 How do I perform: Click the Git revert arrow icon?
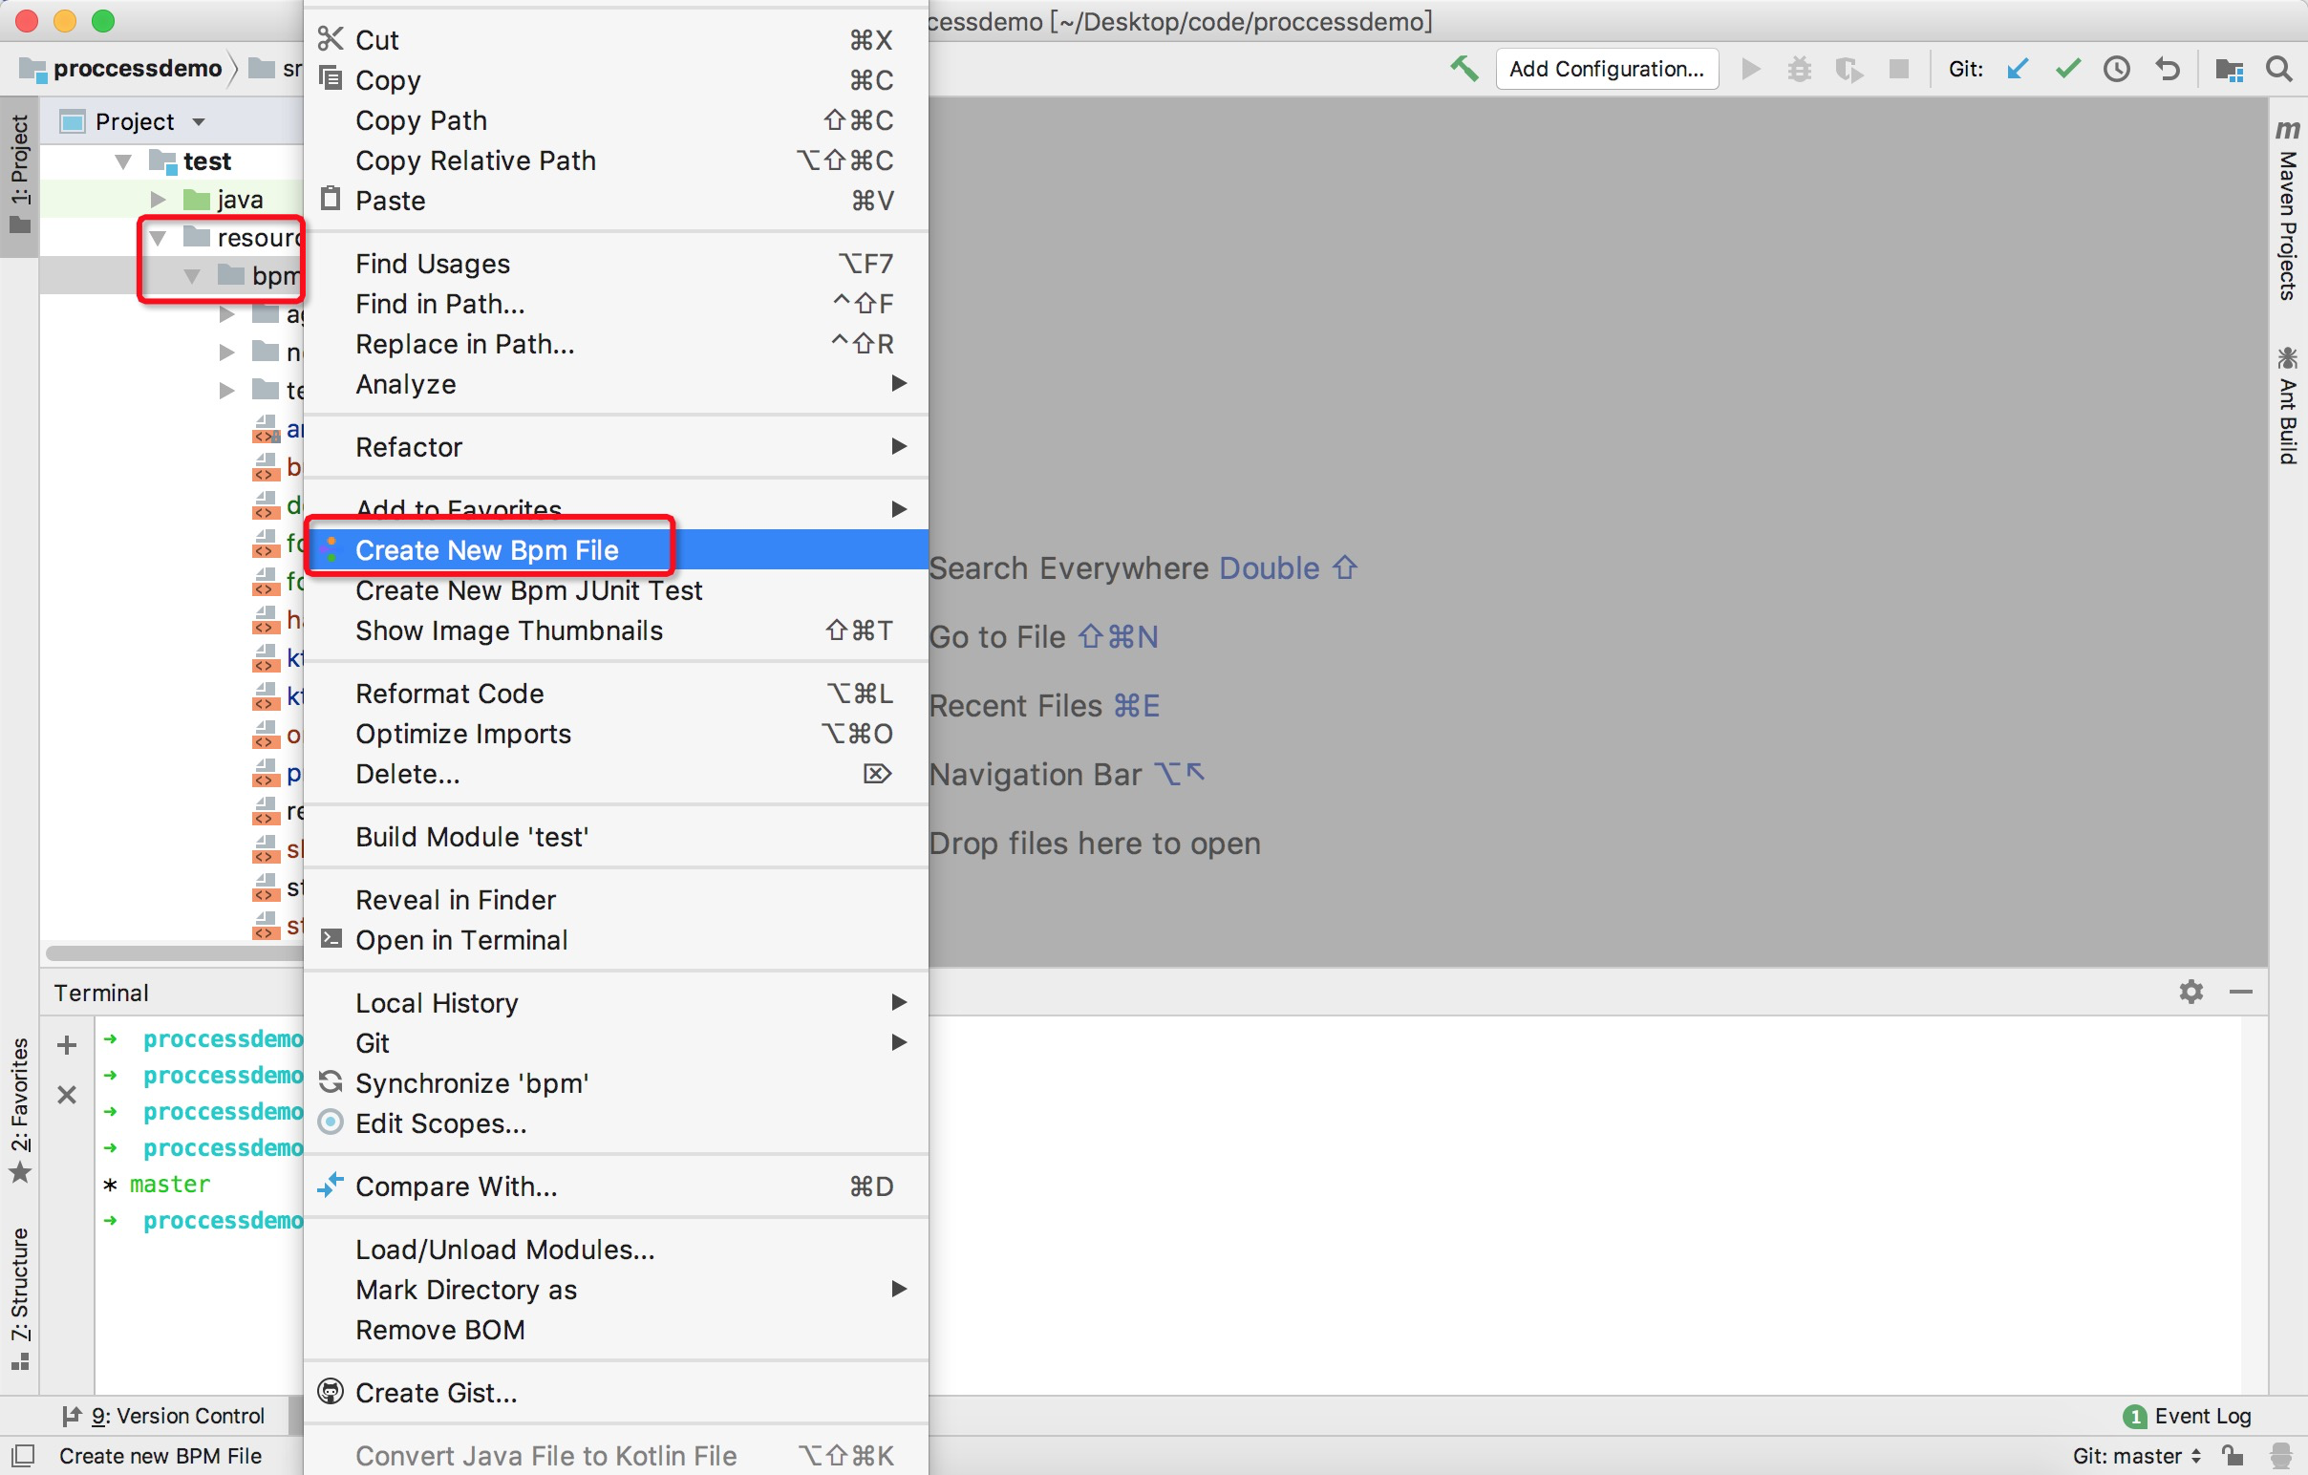(x=2168, y=69)
